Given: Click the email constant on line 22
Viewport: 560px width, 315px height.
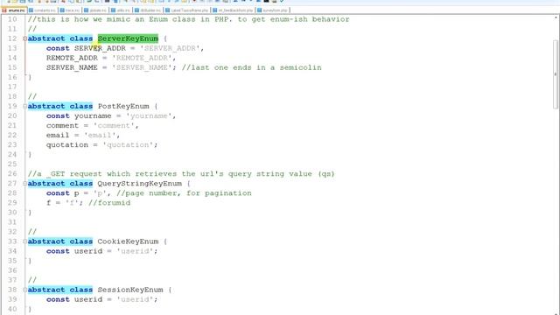Looking at the screenshot, I should pos(58,135).
